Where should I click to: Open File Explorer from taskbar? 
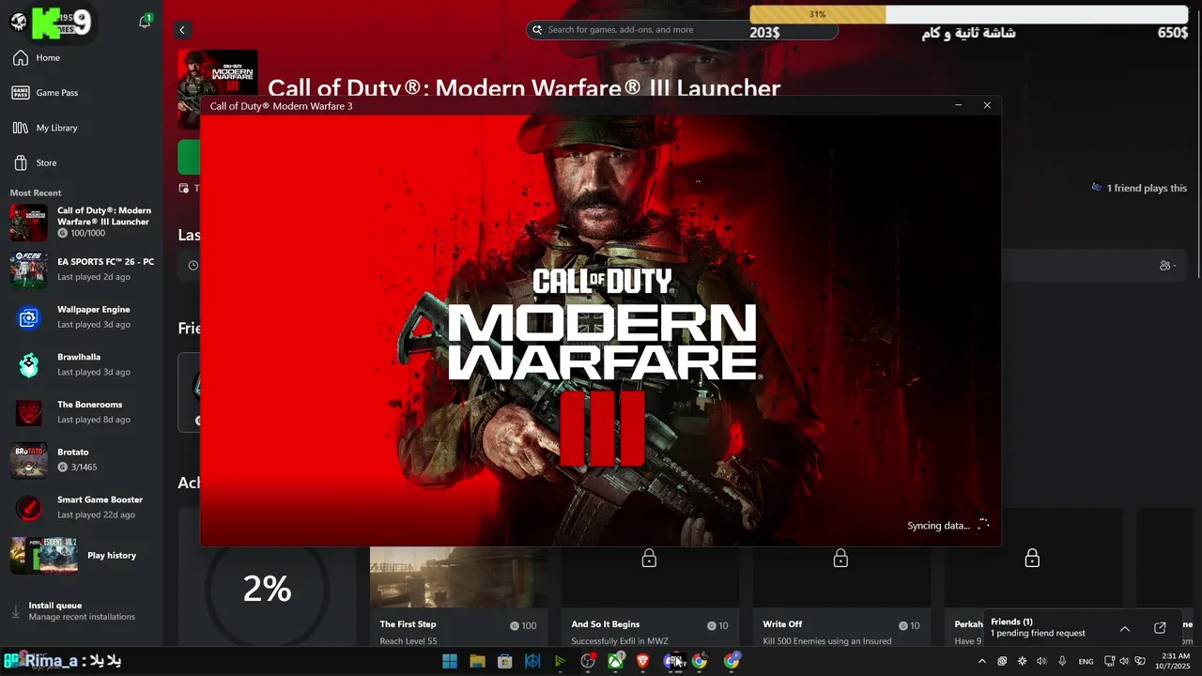[477, 662]
